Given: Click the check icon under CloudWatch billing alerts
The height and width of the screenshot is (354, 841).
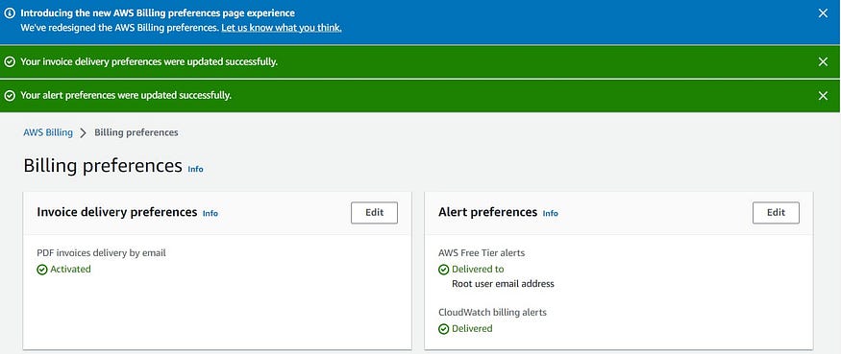Looking at the screenshot, I should [443, 329].
